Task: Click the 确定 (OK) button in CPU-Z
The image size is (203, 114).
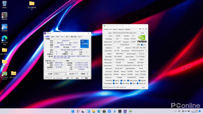Action: [x=86, y=78]
